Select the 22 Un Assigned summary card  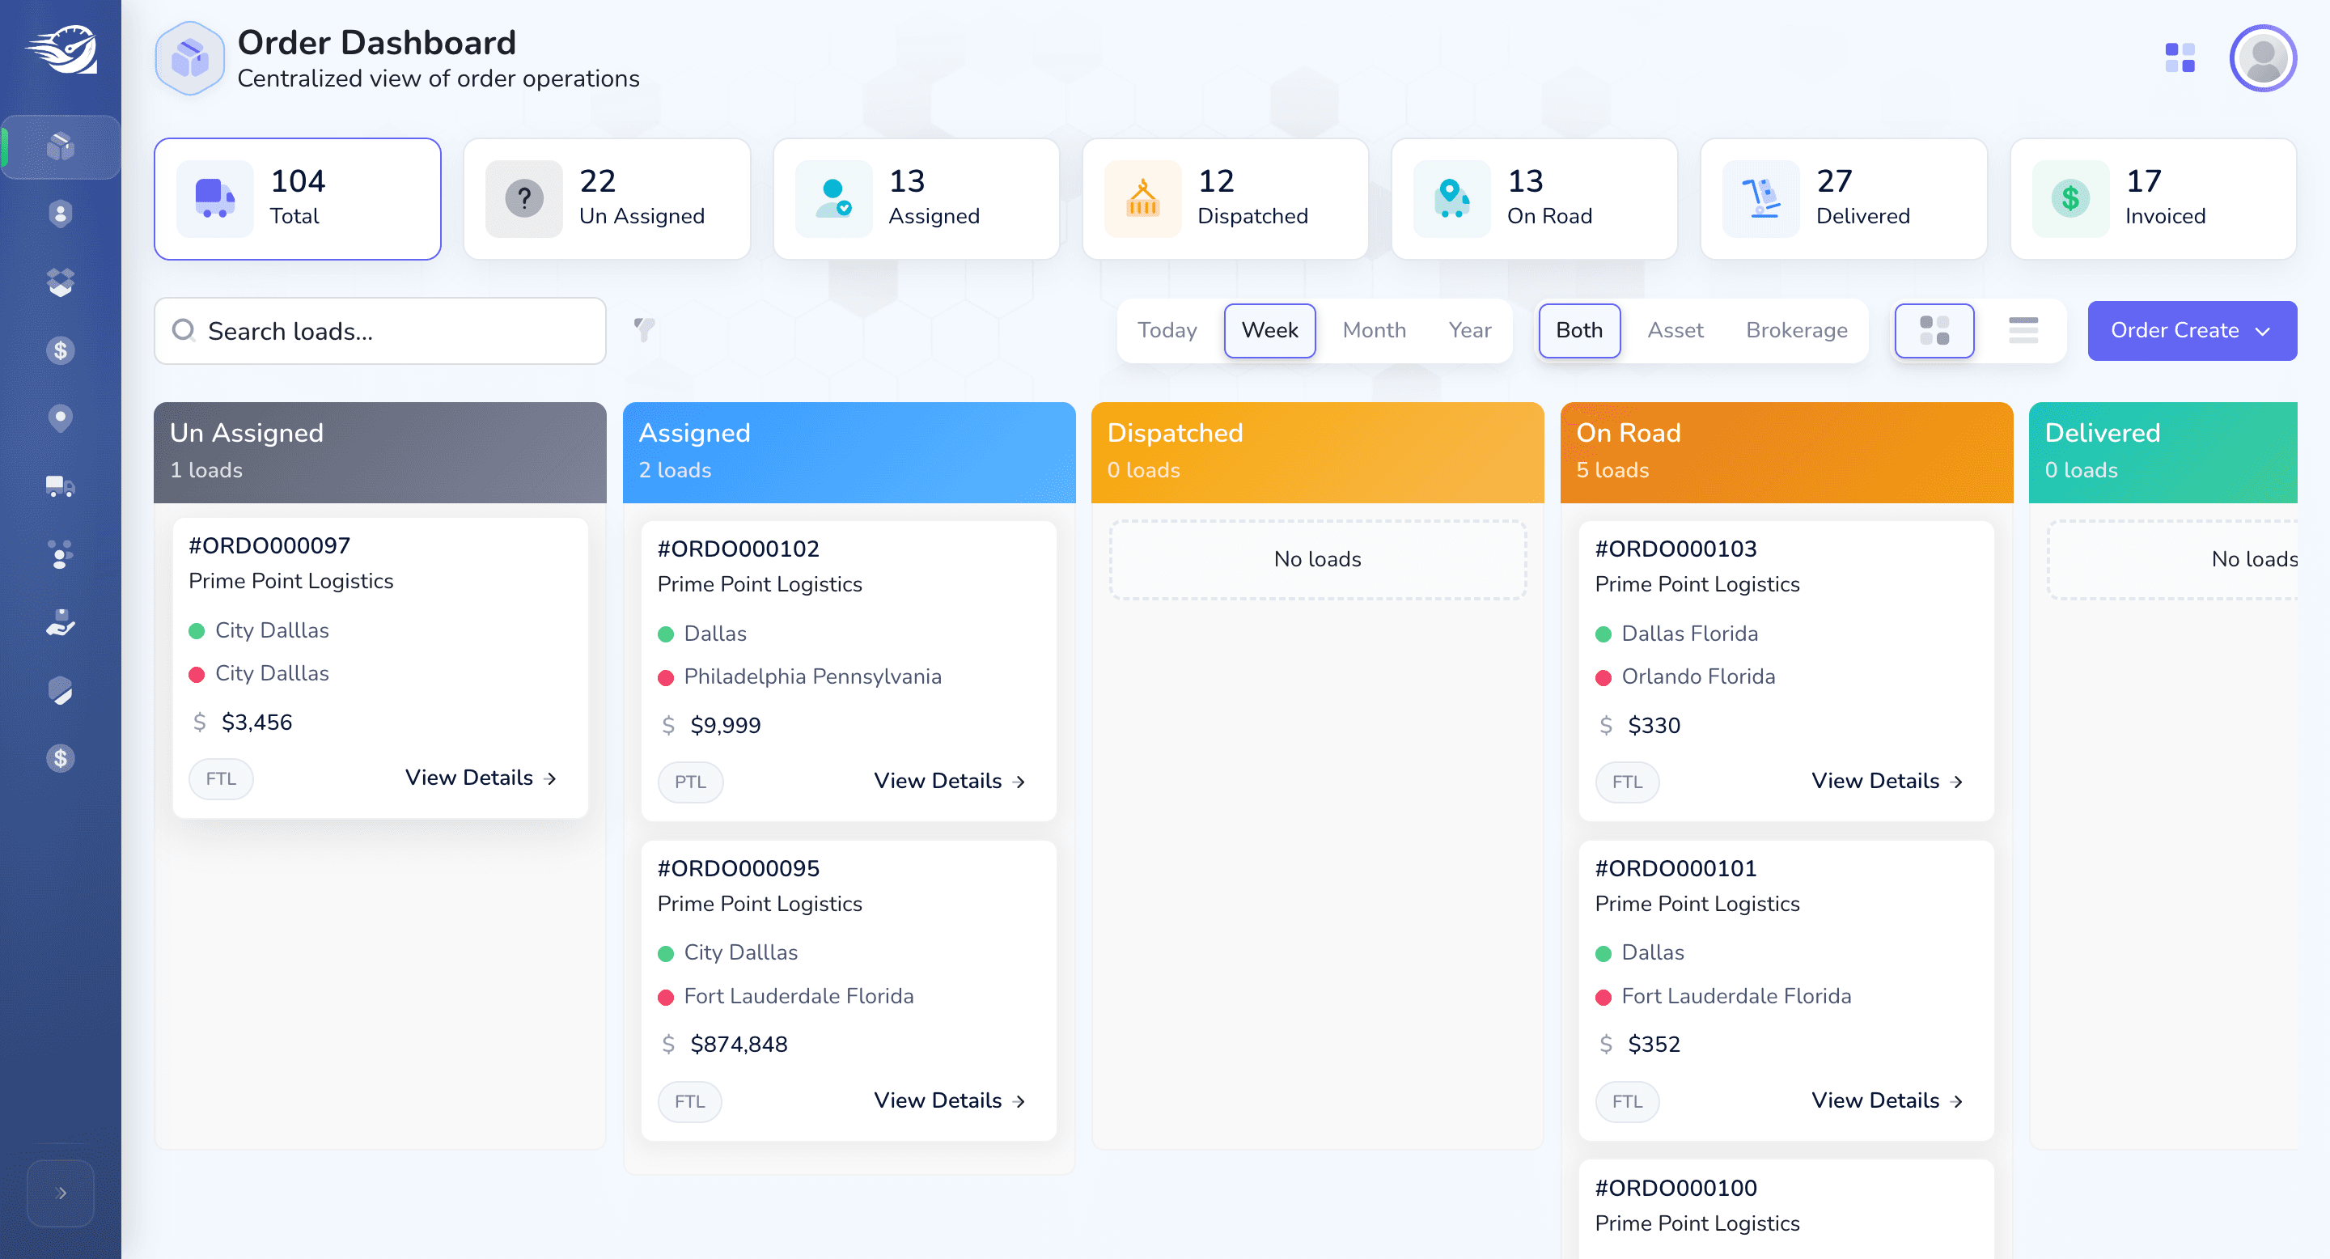click(x=607, y=199)
